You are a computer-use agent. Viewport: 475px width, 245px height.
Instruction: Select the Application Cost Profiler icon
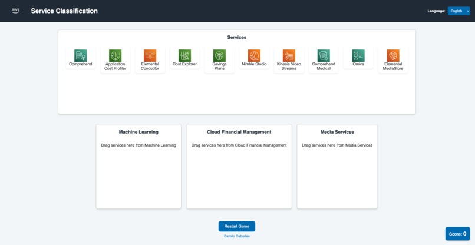115,56
